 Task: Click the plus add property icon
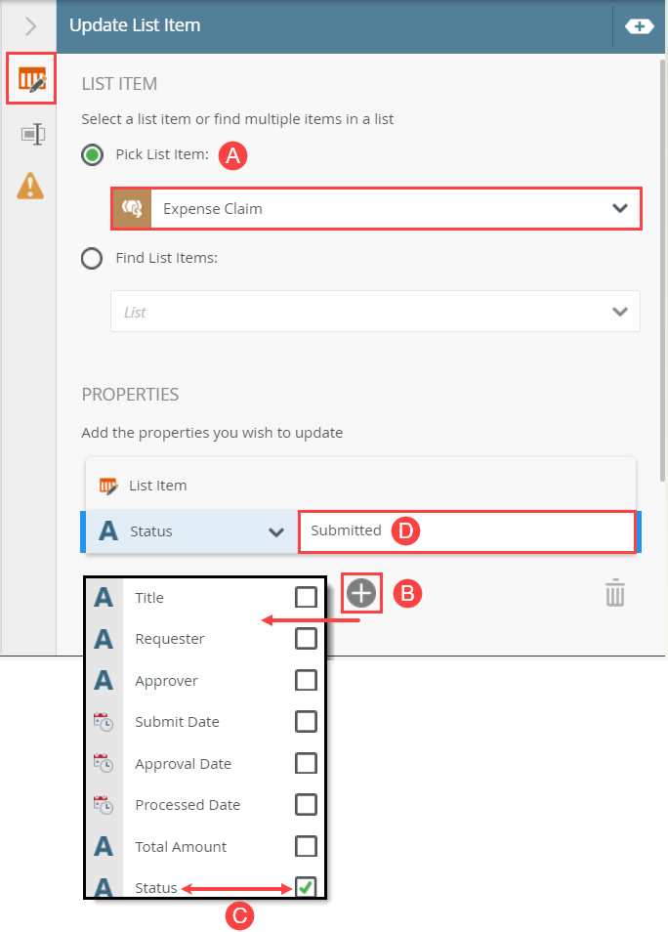click(x=361, y=593)
